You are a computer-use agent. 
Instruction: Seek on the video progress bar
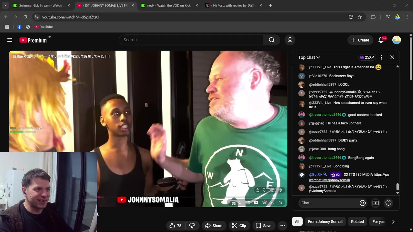pos(192,197)
